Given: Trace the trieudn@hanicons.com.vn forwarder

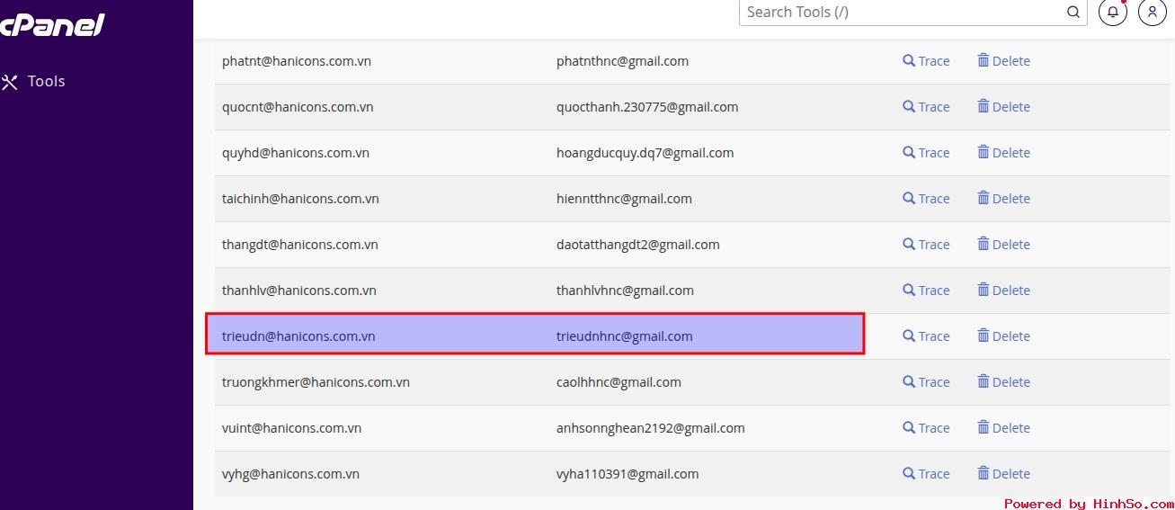Looking at the screenshot, I should pos(926,336).
